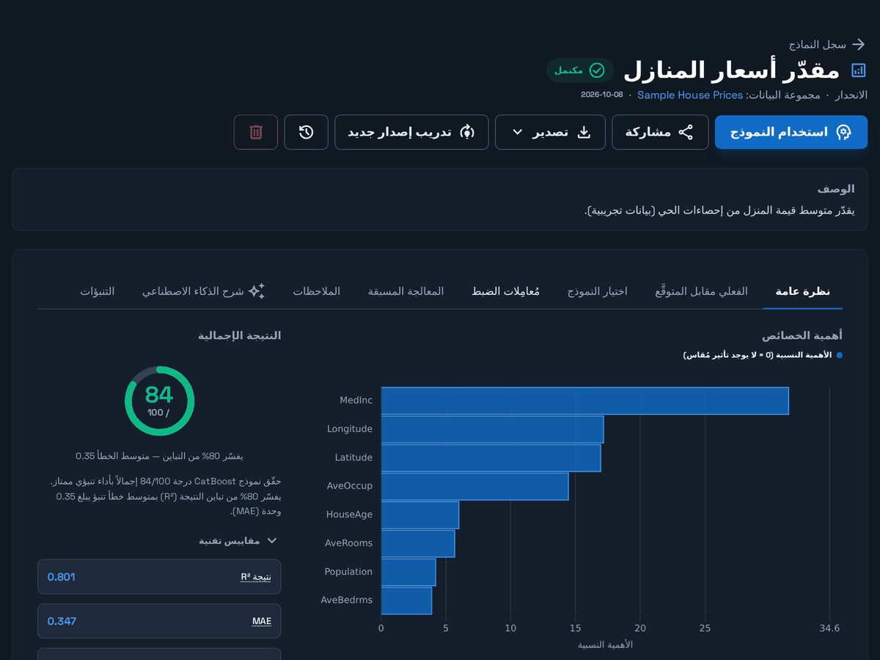
Task: Click the AveOccup importance bar
Action: [474, 487]
